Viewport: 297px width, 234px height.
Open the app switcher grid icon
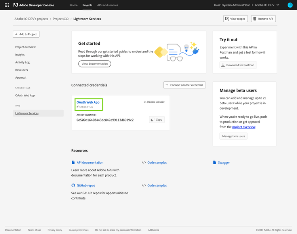tap(7, 5)
